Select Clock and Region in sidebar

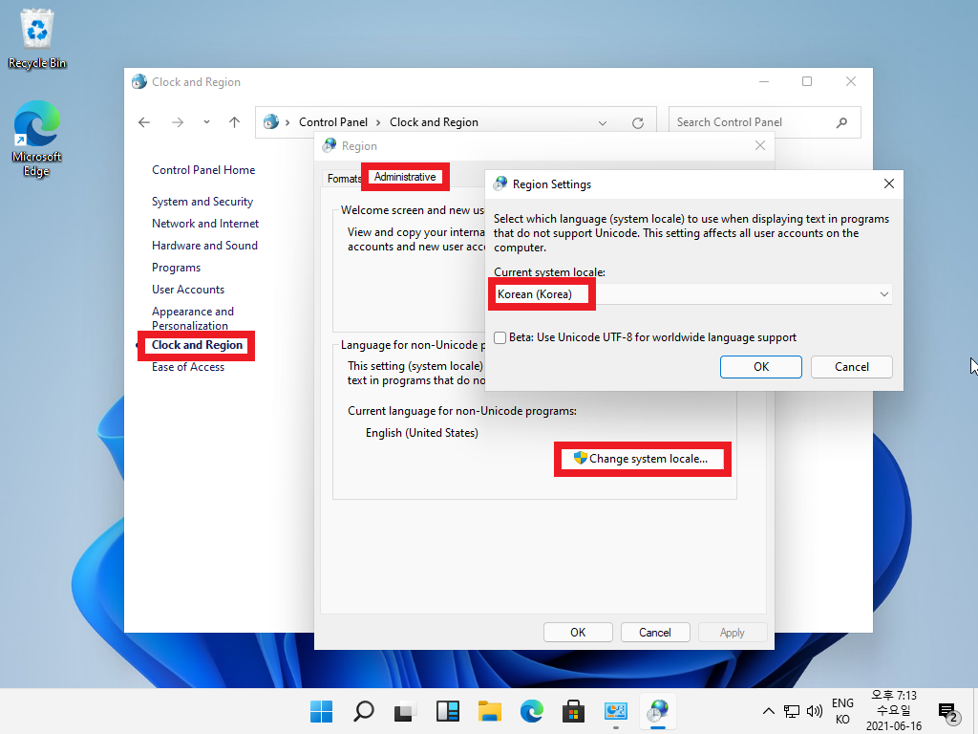coord(197,345)
